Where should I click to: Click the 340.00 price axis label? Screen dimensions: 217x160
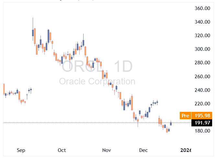[x=203, y=22]
